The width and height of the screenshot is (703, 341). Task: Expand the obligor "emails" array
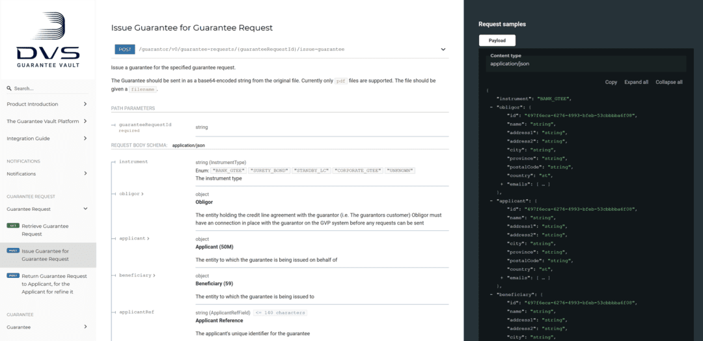[x=502, y=184]
